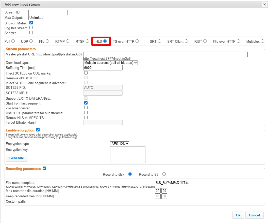This screenshot has height=223, width=269.
Task: Select the Multiplex radio button
Action: [x=262, y=41]
